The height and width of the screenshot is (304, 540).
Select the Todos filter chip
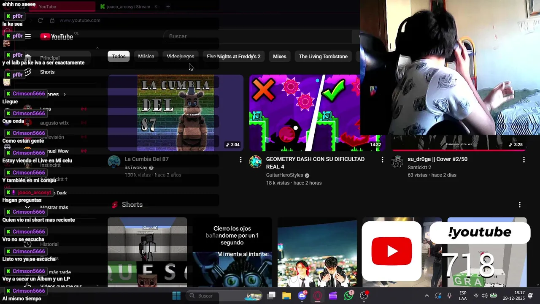click(119, 57)
